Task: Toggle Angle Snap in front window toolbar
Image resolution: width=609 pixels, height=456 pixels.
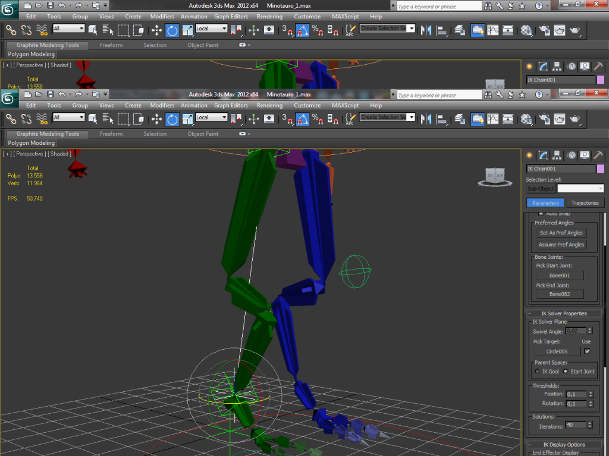Action: (302, 119)
